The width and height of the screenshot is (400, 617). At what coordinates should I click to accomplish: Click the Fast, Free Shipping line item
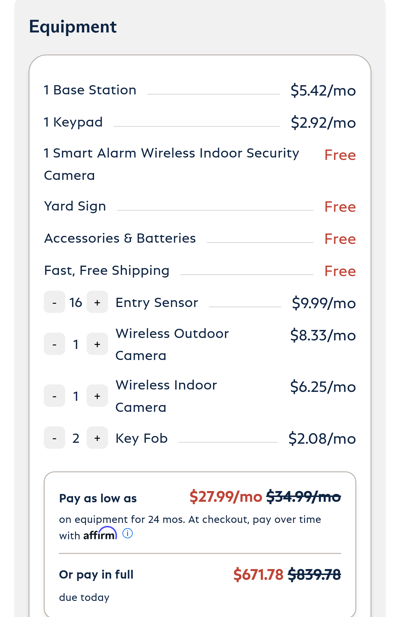(x=107, y=270)
